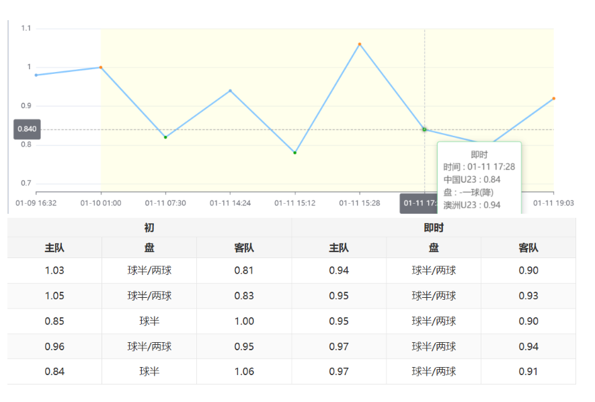Viewport: 595px width, 402px height.
Task: Select the first data point at 01-09 16:32
Action: point(36,75)
